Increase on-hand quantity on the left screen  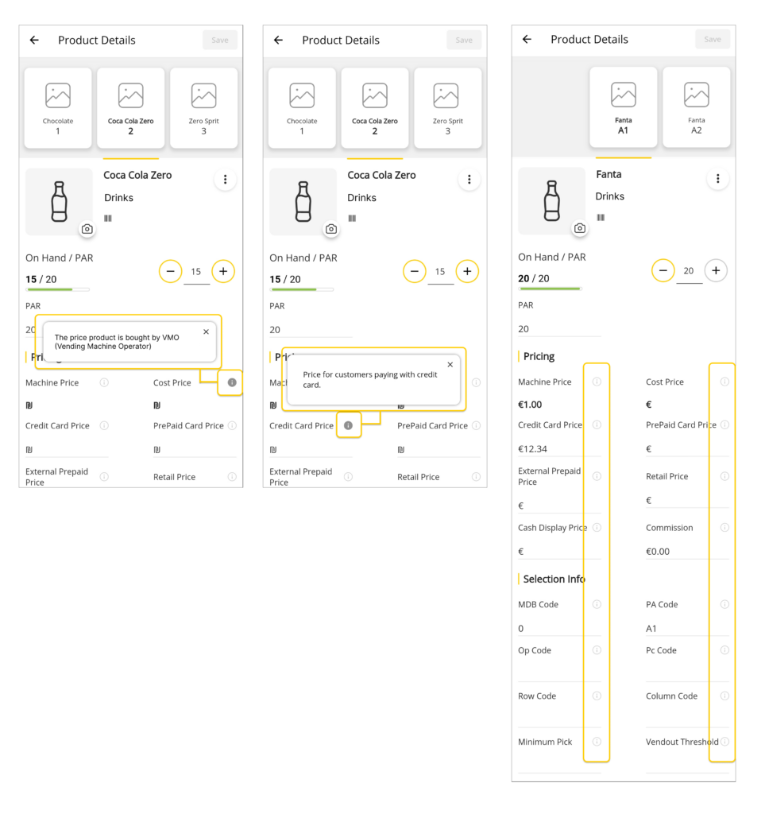point(223,271)
